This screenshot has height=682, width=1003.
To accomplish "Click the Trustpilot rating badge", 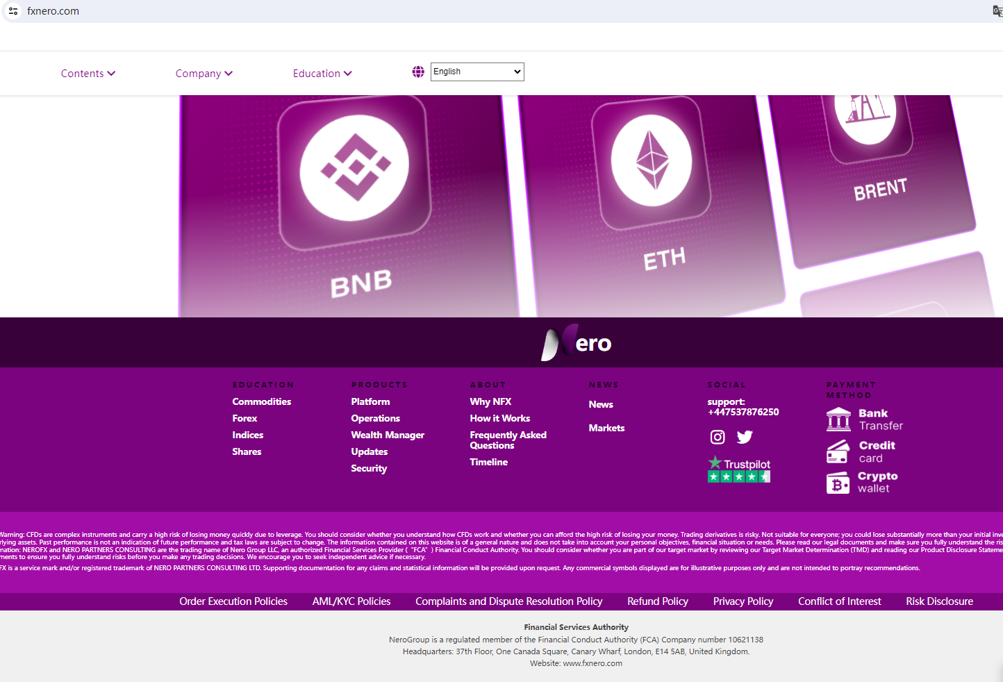I will click(739, 469).
